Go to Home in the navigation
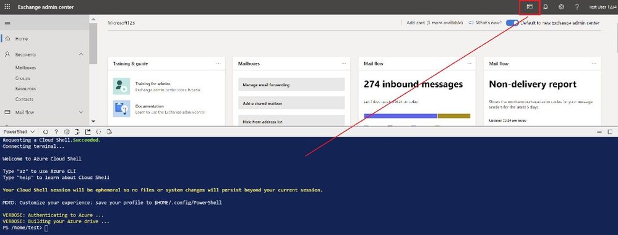Image resolution: width=618 pixels, height=235 pixels. [x=22, y=38]
